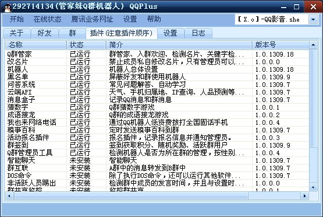
Task: Click description Q群的成语接龙游戏
Action: 139,115
